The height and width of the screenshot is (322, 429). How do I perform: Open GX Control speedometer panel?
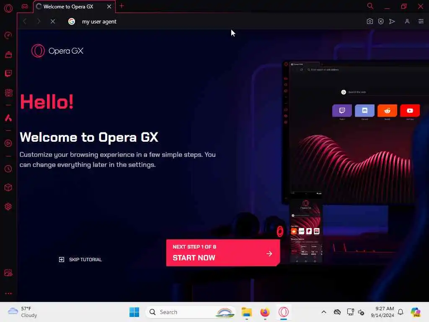coord(8,35)
